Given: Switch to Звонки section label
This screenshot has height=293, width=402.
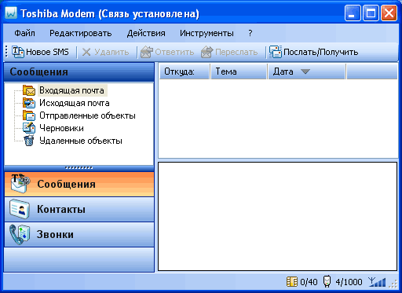Looking at the screenshot, I should (55, 234).
